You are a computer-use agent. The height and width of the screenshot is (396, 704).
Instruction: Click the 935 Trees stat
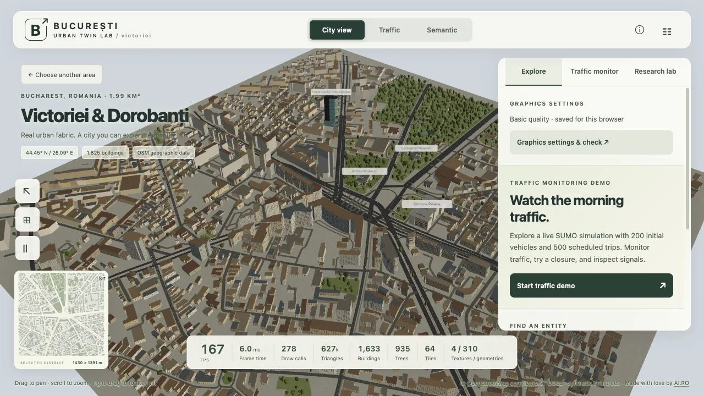click(x=402, y=353)
